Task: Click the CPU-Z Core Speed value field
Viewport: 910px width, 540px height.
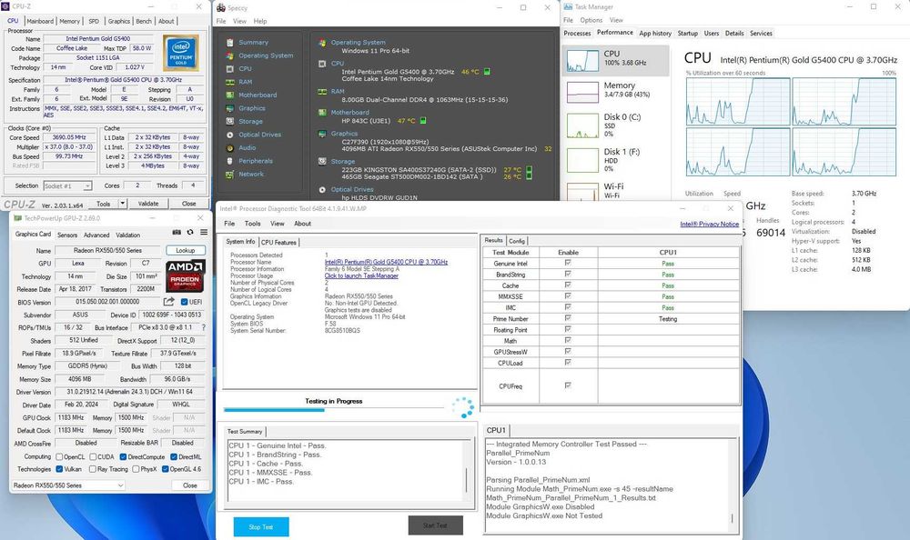Action: tap(69, 137)
